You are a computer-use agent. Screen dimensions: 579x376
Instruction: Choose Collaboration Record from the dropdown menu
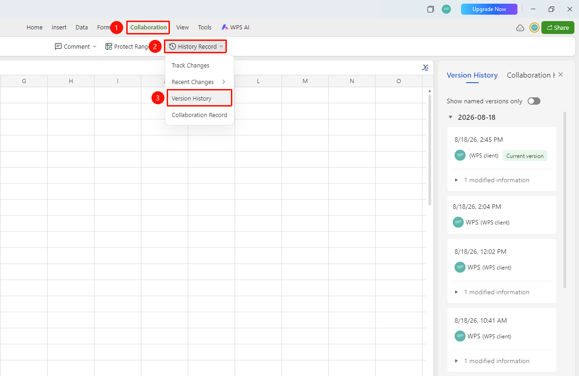coord(199,115)
